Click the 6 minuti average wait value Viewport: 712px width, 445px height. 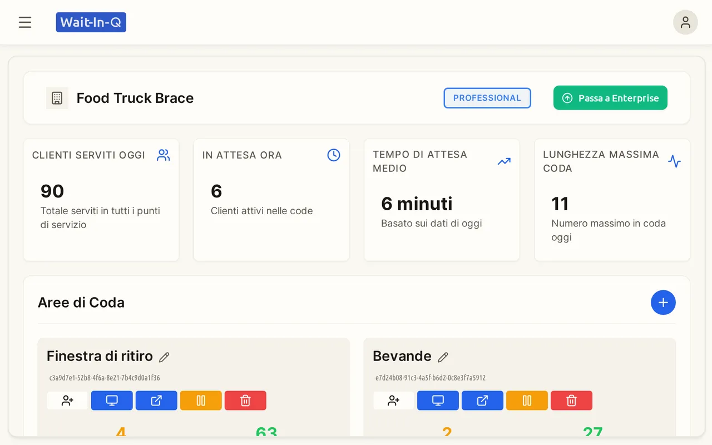tap(417, 204)
